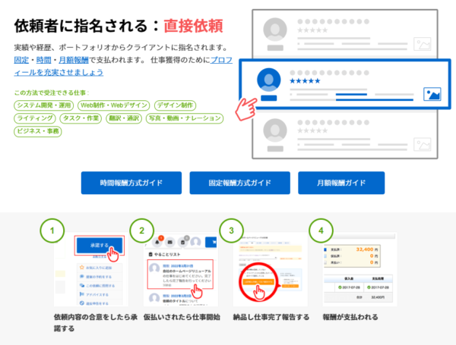Click the step 1 承諾する screenshot thumbnail
456x345 pixels.
point(91,269)
